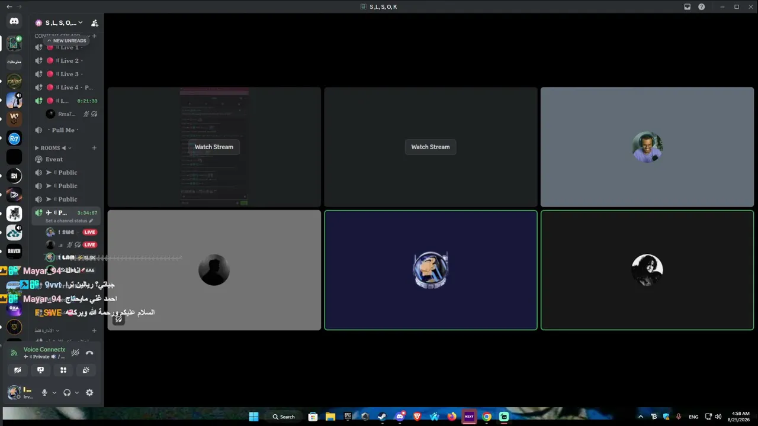The height and width of the screenshot is (426, 758).
Task: Toggle microphone mute in user panel
Action: pyautogui.click(x=44, y=392)
